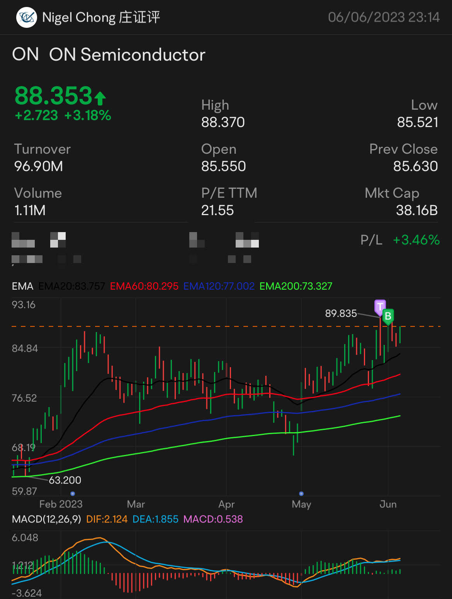Select the MACD(12,26,9) indicator label
452x599 pixels.
point(46,519)
